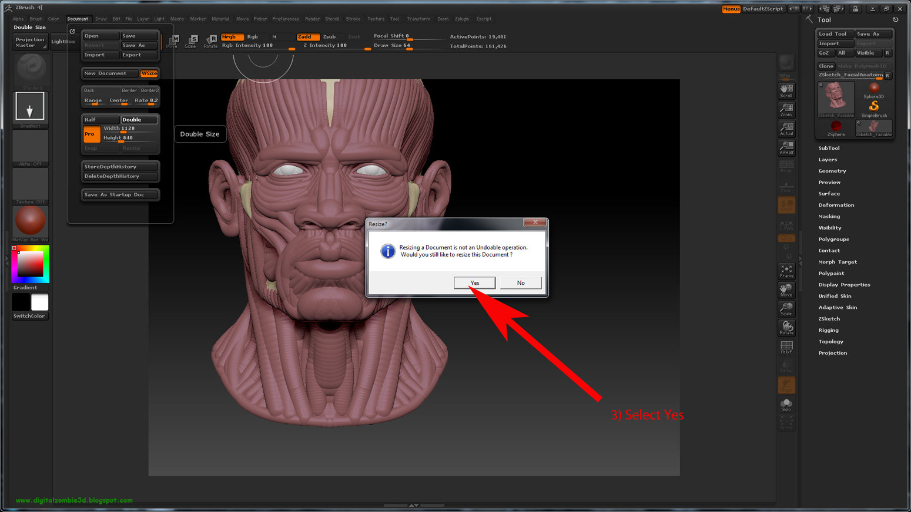Viewport: 911px width, 512px height.
Task: Open the DragRect stroke picker
Action: click(30, 110)
